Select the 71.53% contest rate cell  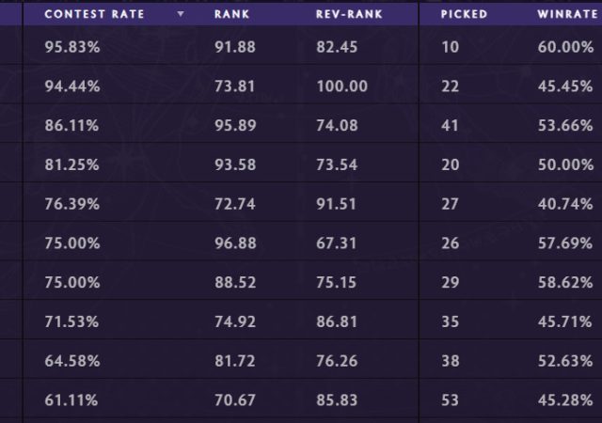71,321
